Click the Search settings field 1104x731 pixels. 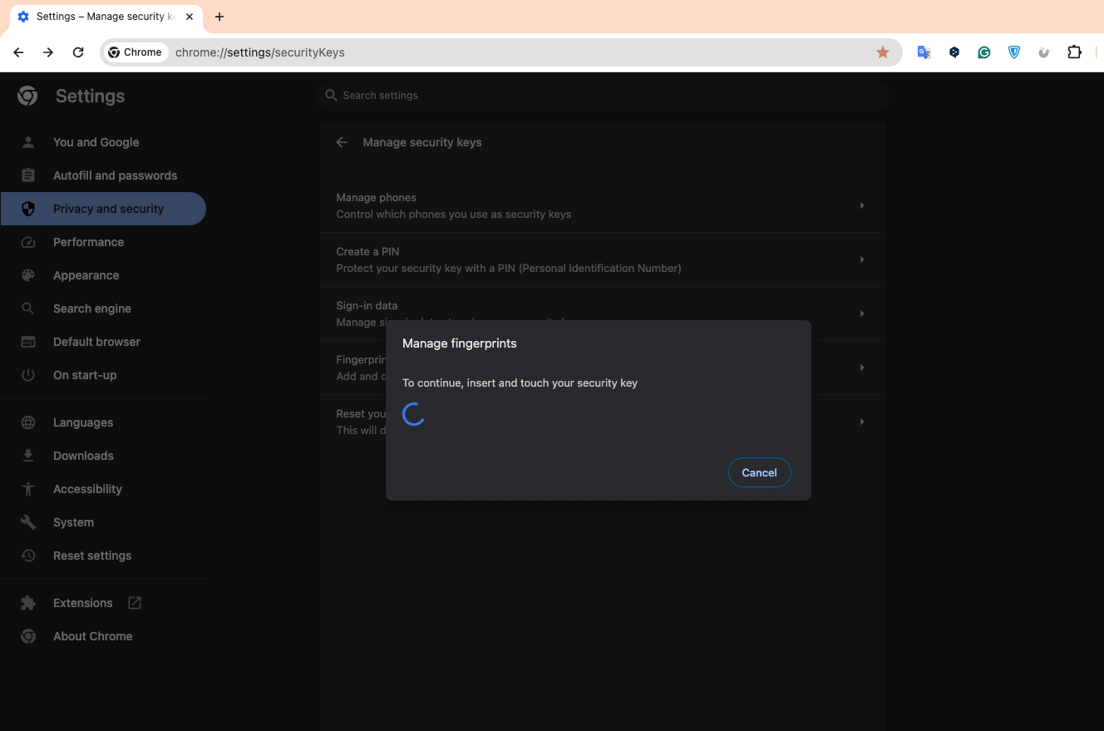pyautogui.click(x=599, y=96)
